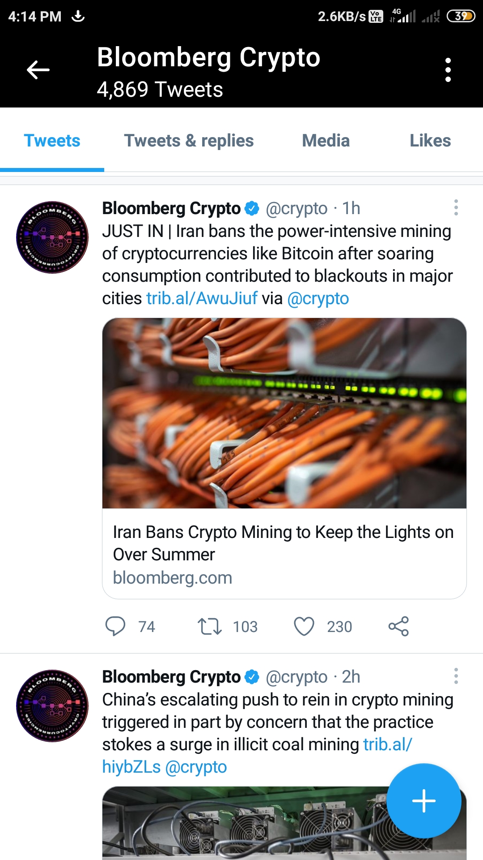Open trib.al/AwuJiuf link
The height and width of the screenshot is (860, 483).
point(202,298)
